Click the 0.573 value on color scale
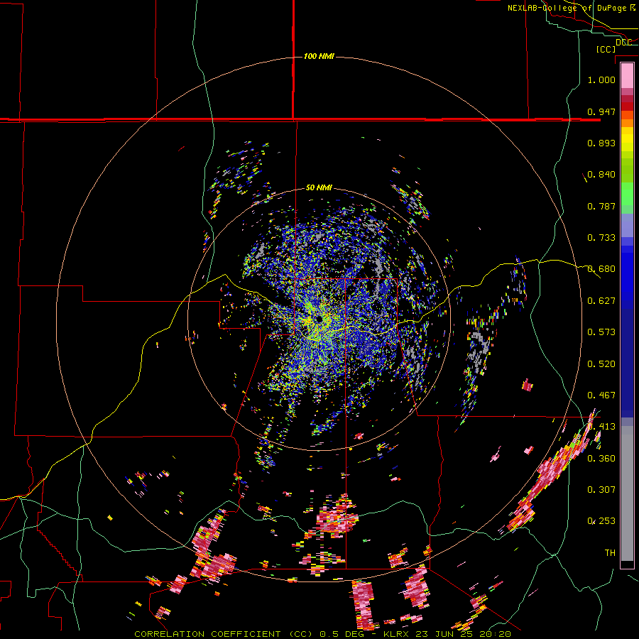The width and height of the screenshot is (639, 639). tap(601, 332)
